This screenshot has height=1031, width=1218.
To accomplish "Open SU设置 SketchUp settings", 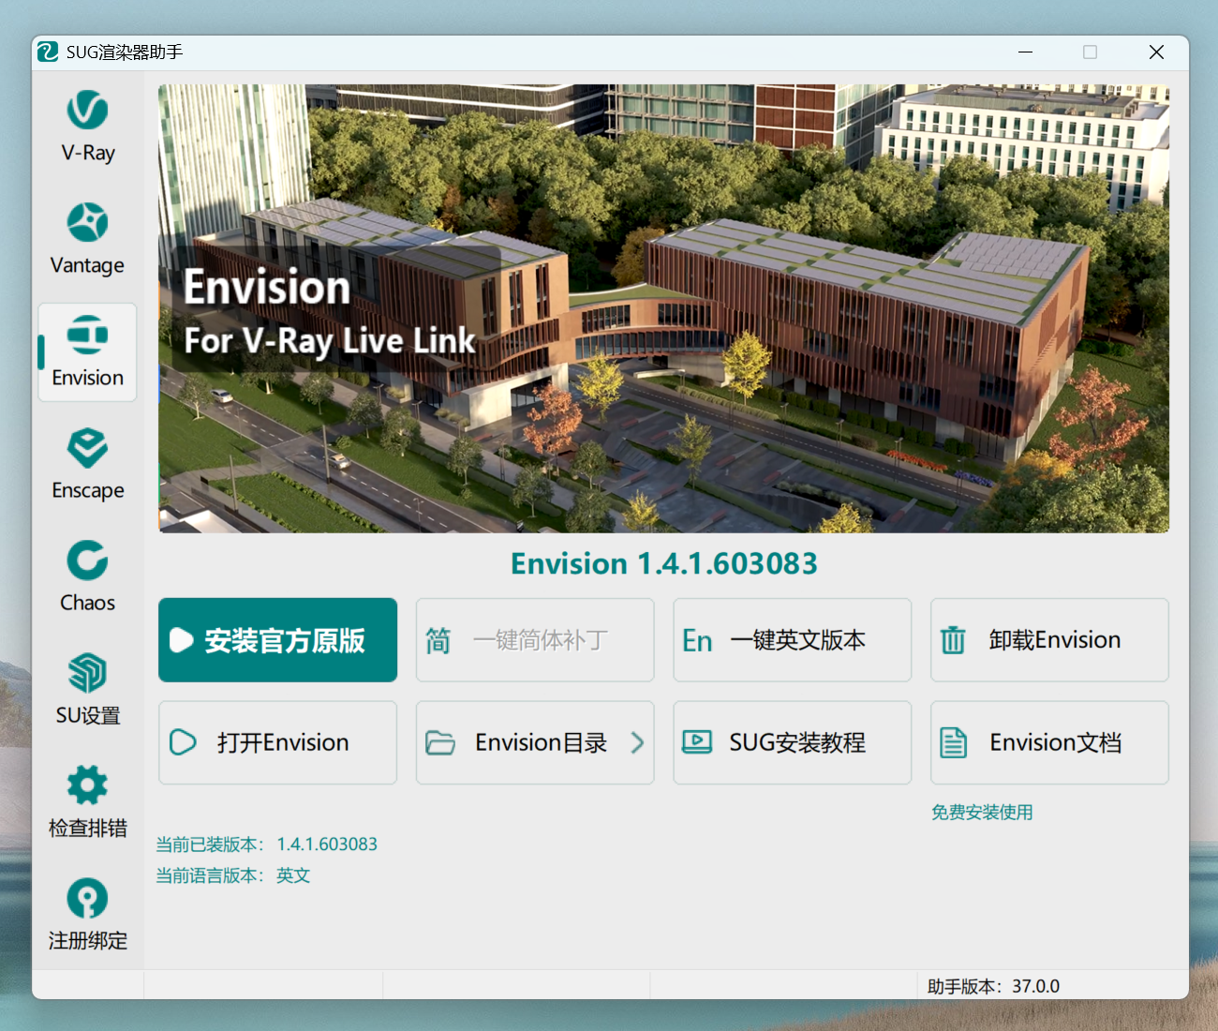I will pos(87,689).
